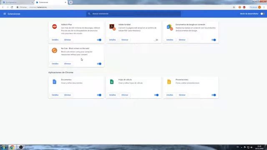Open Detalles for No Coin
Viewport: 267px width, 150px height.
[55, 64]
